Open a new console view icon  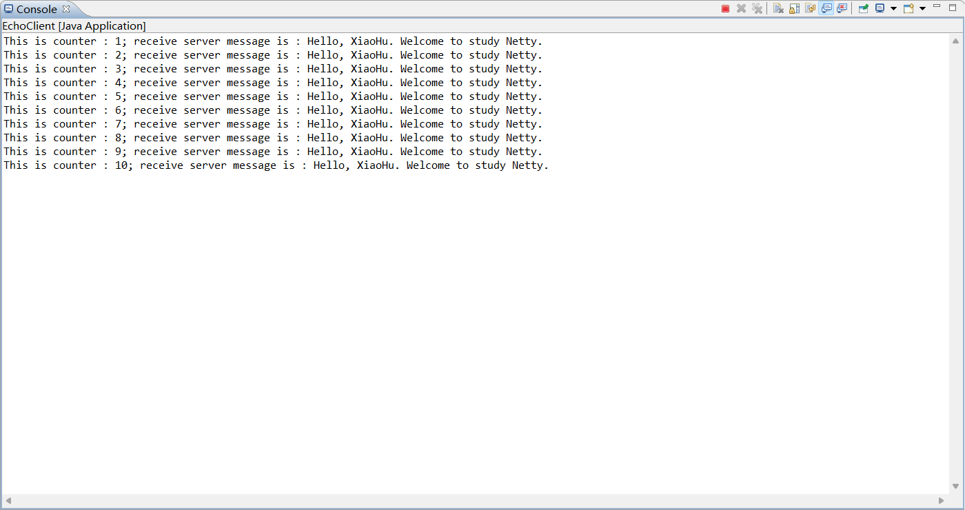[908, 8]
